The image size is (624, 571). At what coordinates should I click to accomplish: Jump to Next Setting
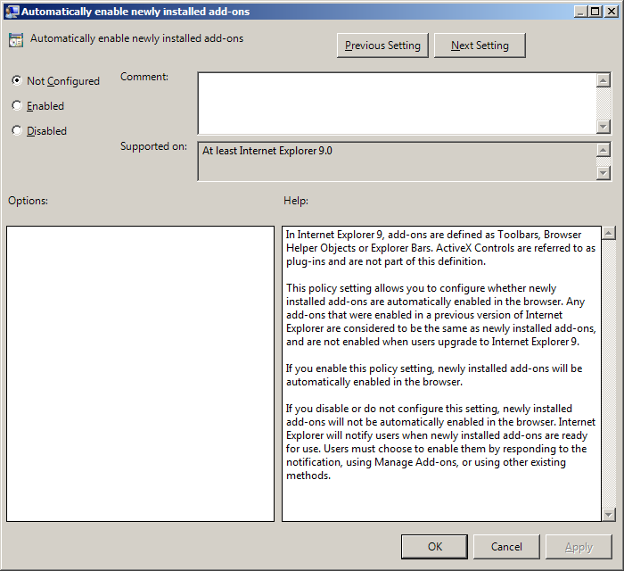480,46
